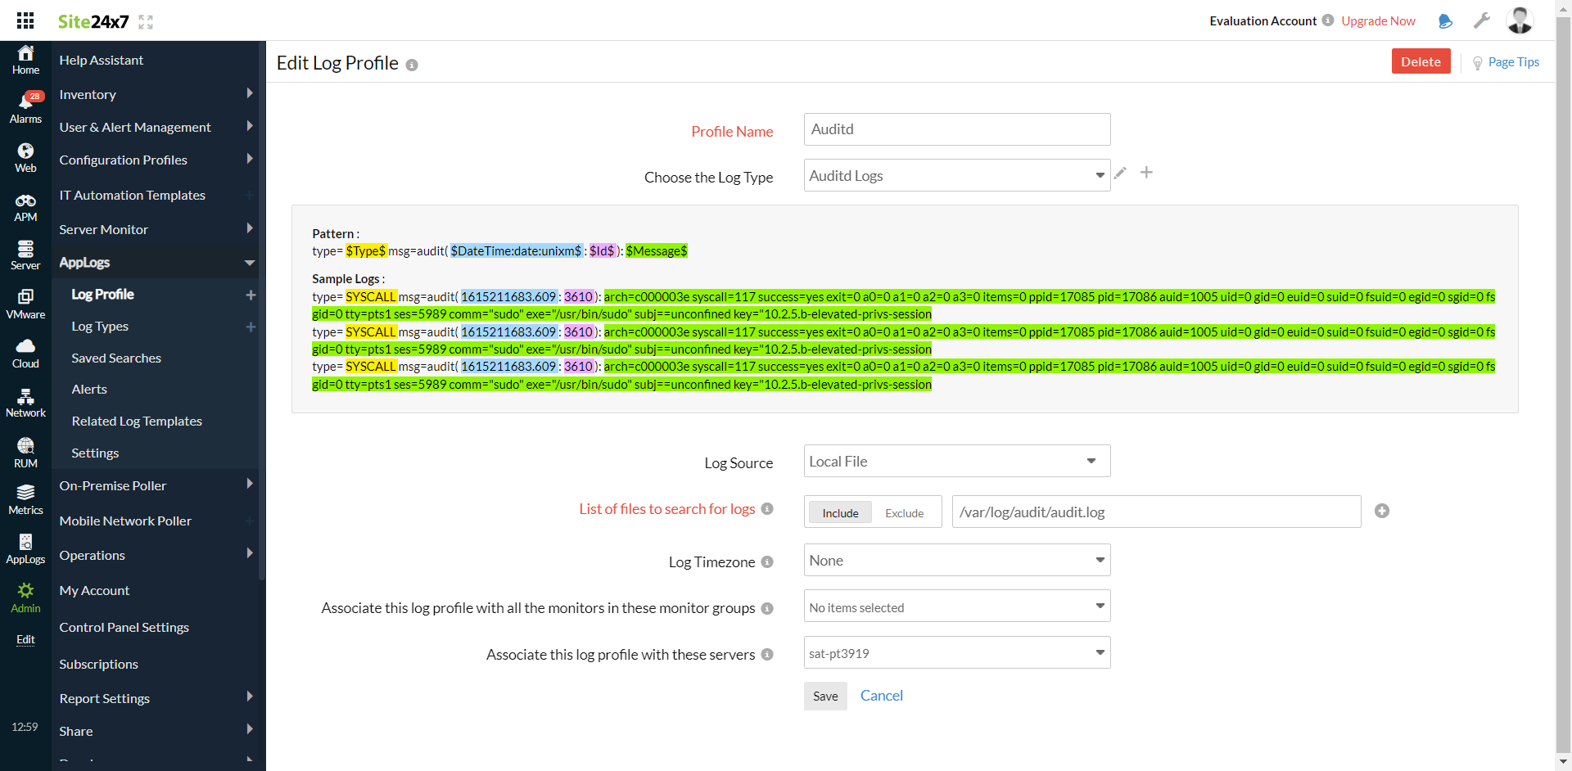1572x771 pixels.
Task: Click the plus icon to add another file path
Action: (1382, 511)
